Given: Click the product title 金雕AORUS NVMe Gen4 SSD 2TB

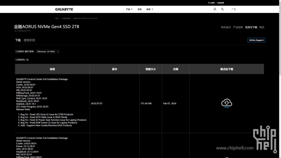Looking at the screenshot, I should click(x=46, y=27).
